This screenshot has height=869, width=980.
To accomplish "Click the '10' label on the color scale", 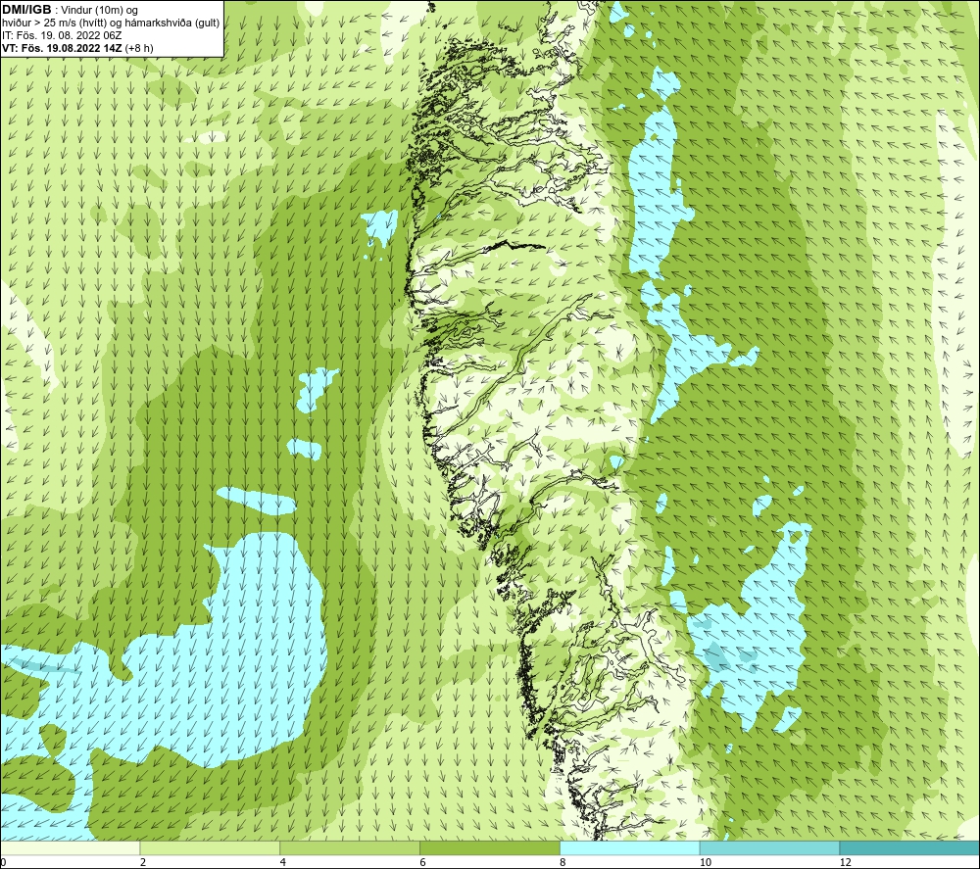I will [706, 862].
